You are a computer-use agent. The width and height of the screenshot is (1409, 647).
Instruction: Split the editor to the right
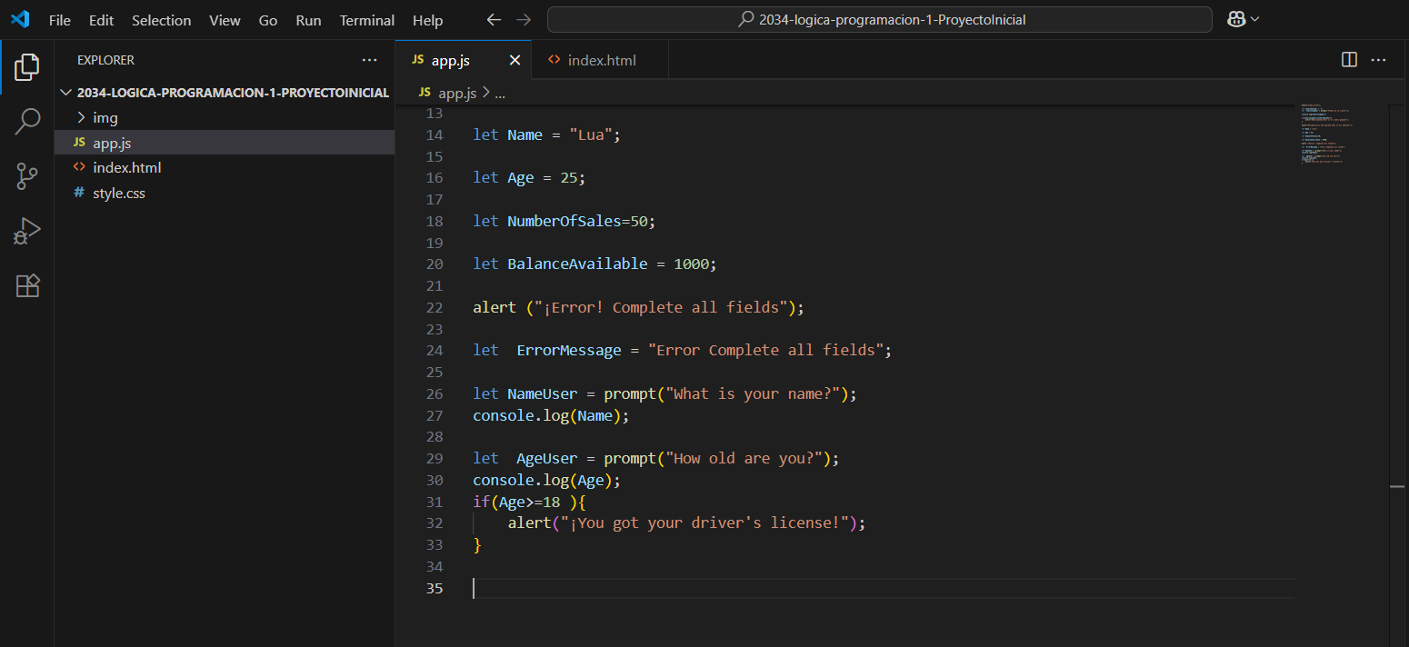(1349, 59)
